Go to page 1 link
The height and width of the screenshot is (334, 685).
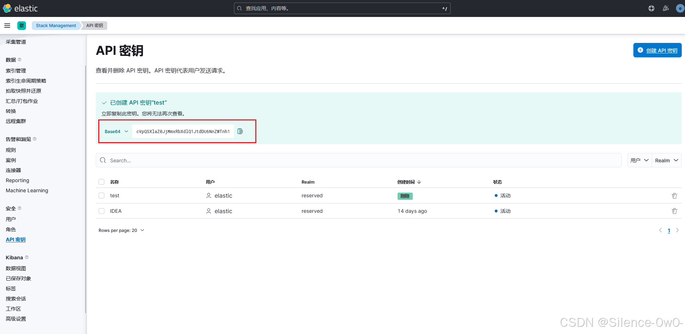click(669, 230)
